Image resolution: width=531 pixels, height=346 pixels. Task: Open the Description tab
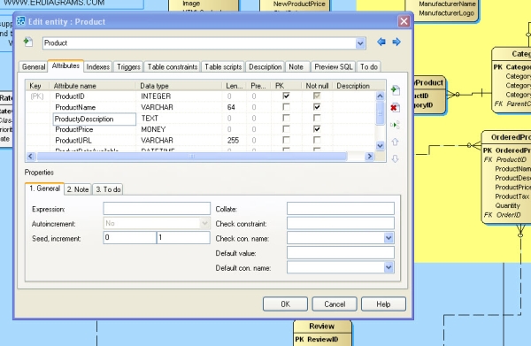pyautogui.click(x=265, y=66)
